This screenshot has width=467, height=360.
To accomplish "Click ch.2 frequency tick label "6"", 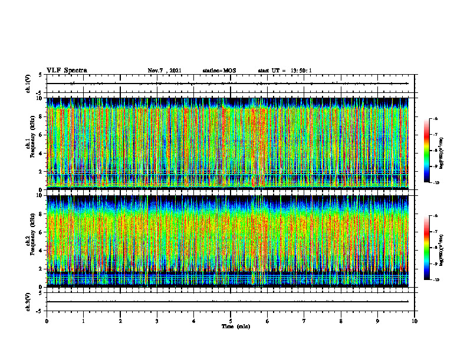I will (41, 232).
